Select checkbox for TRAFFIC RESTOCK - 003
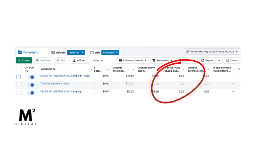255x143 pixels. point(19,85)
